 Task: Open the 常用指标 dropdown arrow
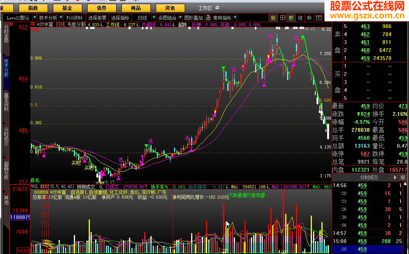point(235,18)
